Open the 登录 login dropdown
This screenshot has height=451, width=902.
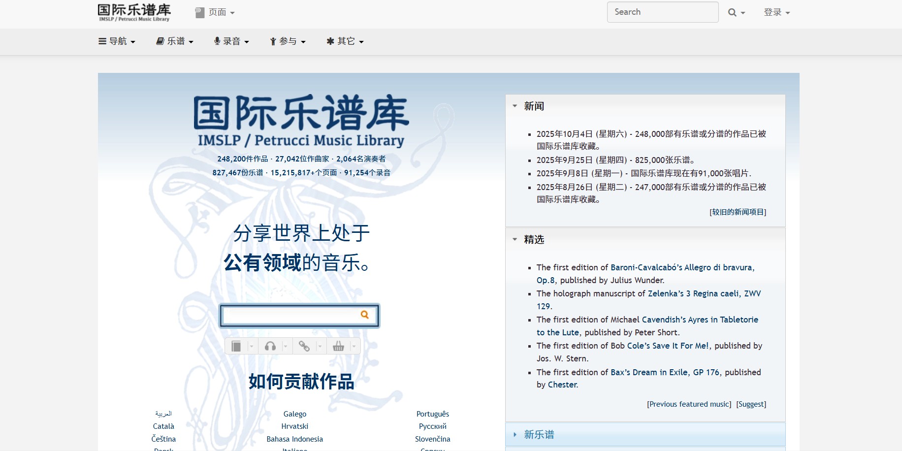776,12
